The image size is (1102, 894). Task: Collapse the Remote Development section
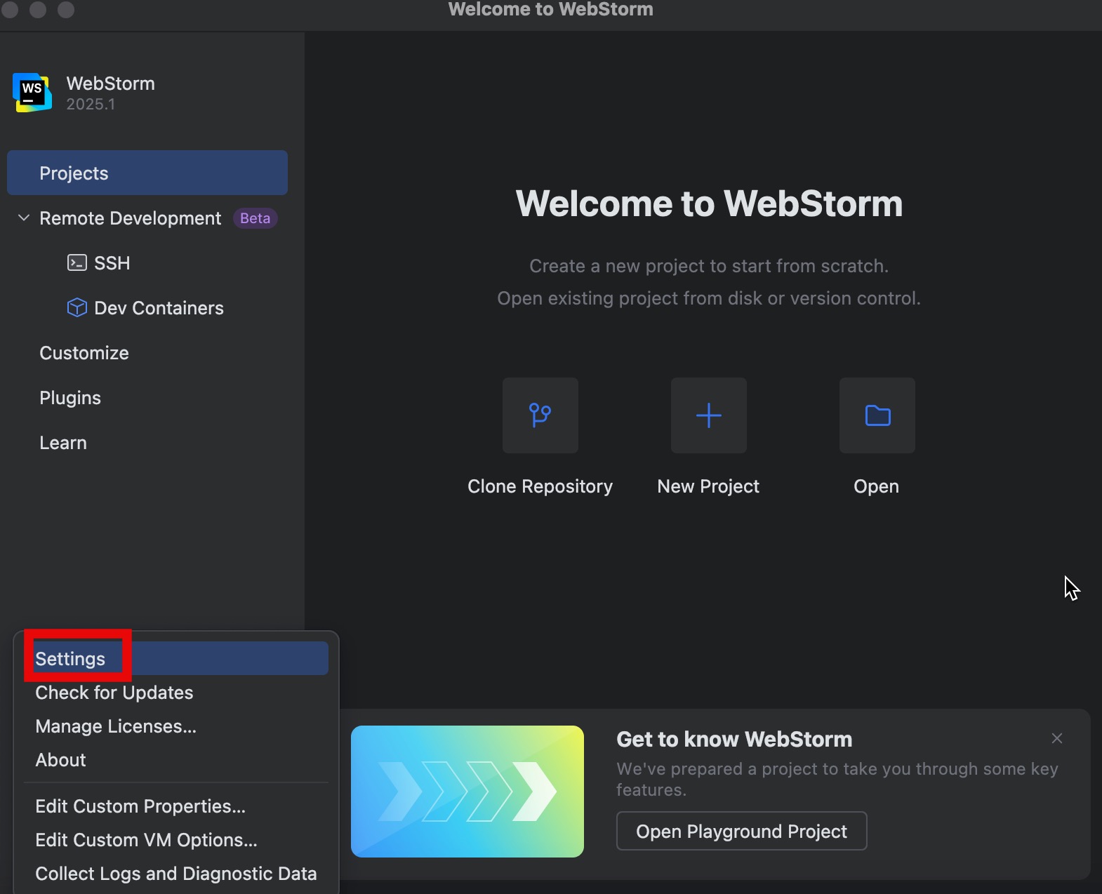point(24,218)
